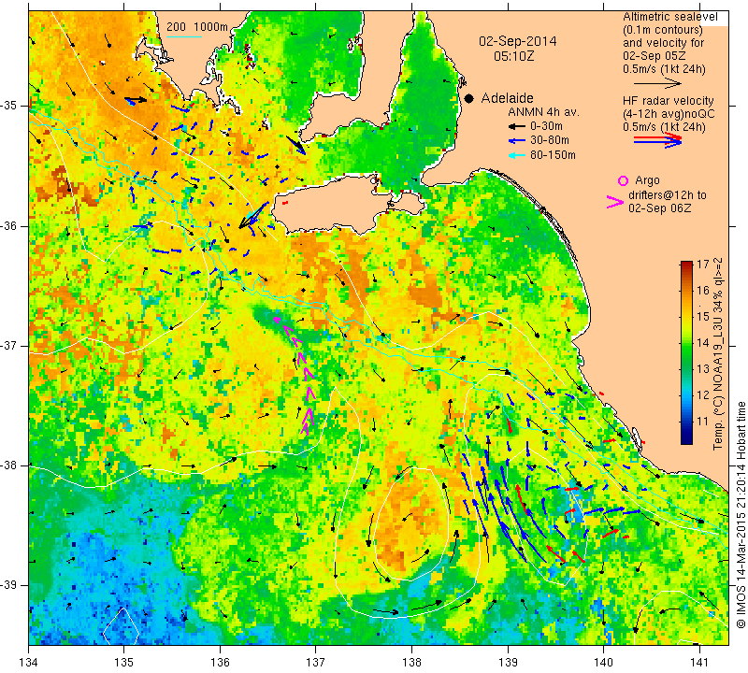Click the black Adelaide city marker dot
748x673 pixels.
pyautogui.click(x=469, y=98)
